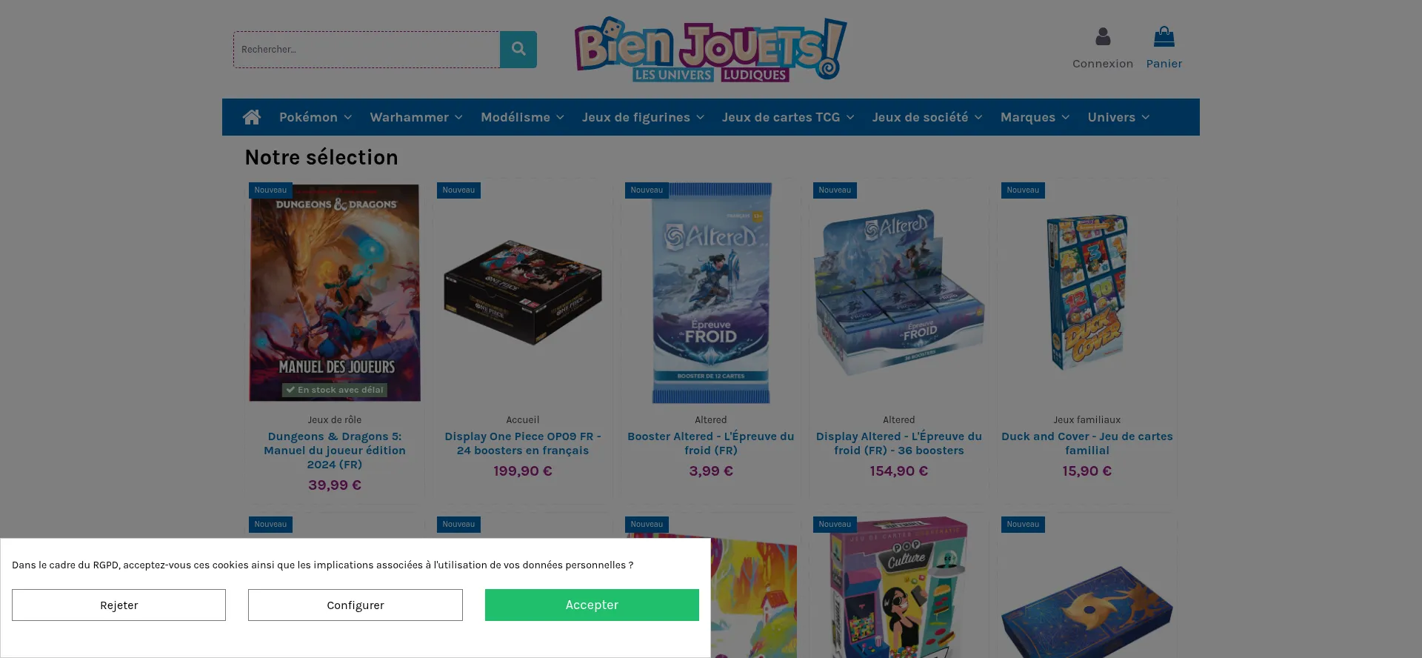This screenshot has width=1422, height=658.
Task: Click the Connexion user icon
Action: pos(1103,36)
